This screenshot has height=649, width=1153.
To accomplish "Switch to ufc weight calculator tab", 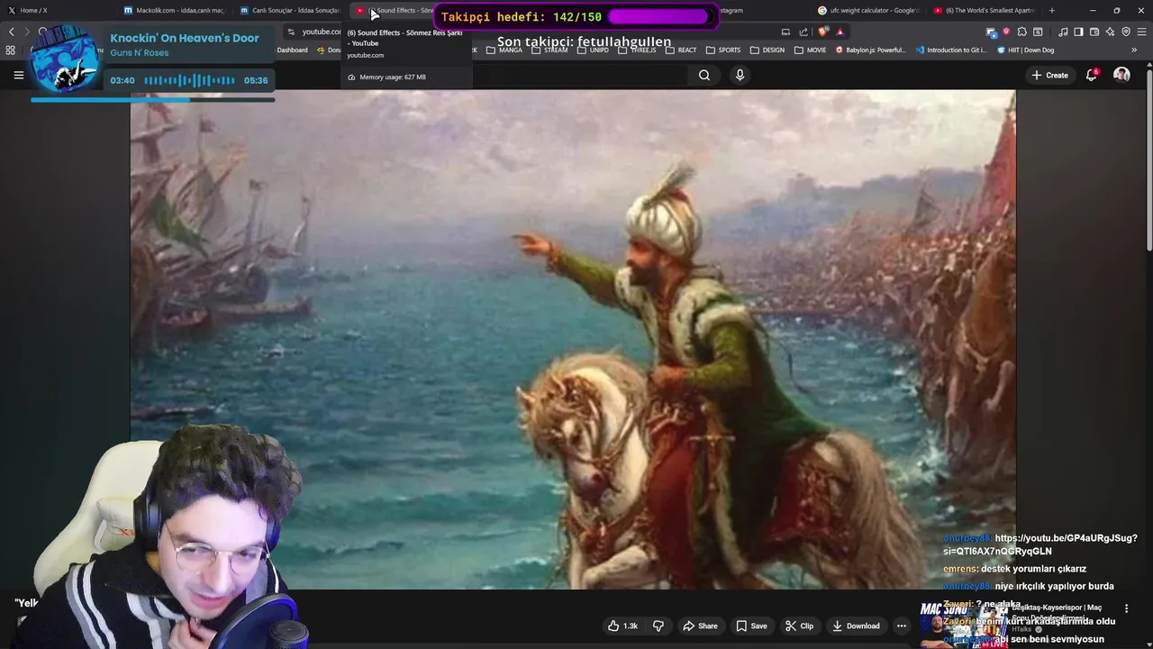I will [x=867, y=10].
